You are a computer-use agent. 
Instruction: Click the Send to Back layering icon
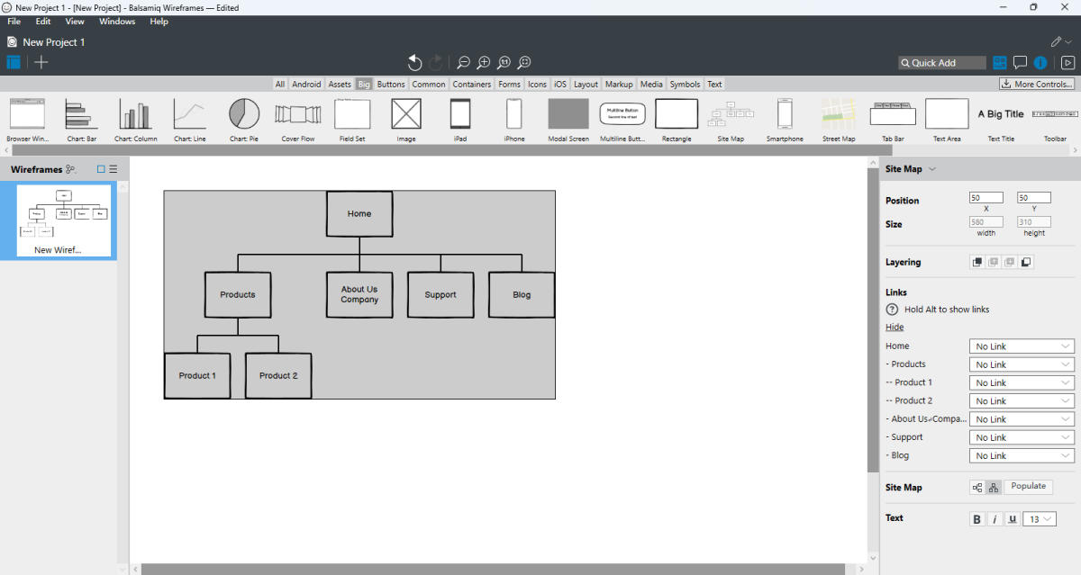point(1026,262)
